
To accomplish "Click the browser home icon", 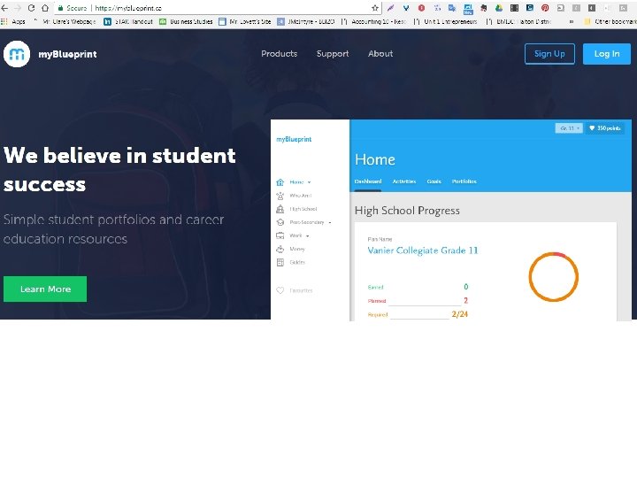I will point(45,8).
